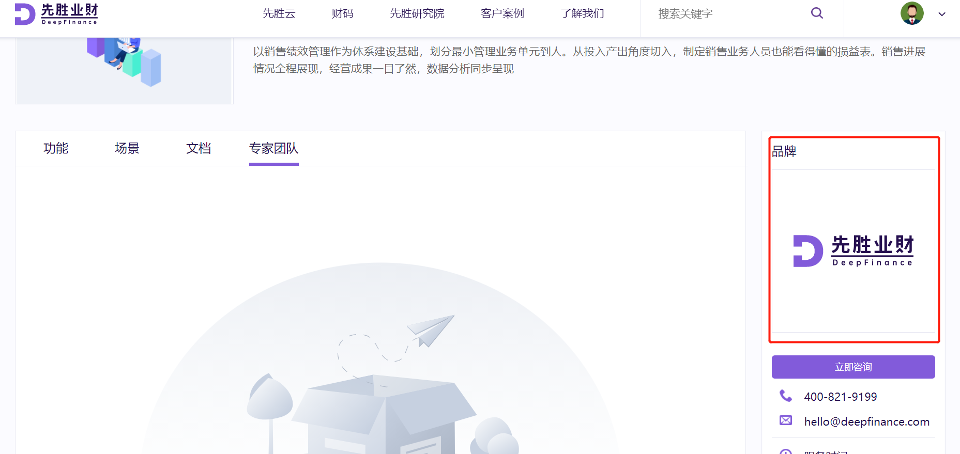Open the 财码 menu item

coord(343,13)
